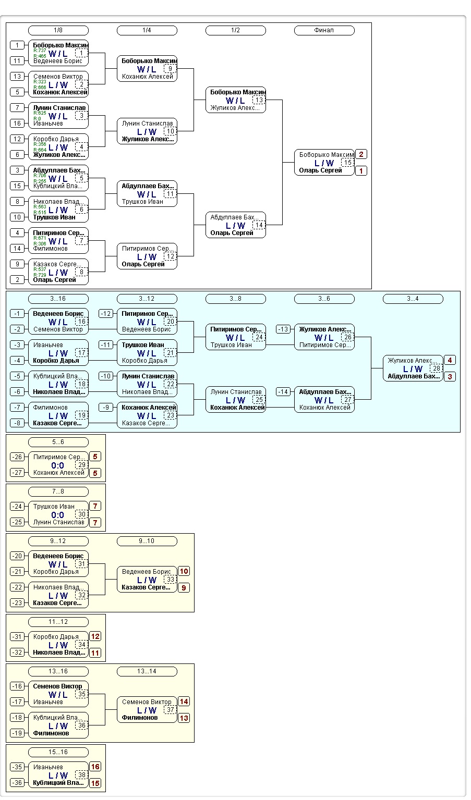This screenshot has width=471, height=800.
Task: Click the -13 loser slot label
Action: click(x=283, y=329)
